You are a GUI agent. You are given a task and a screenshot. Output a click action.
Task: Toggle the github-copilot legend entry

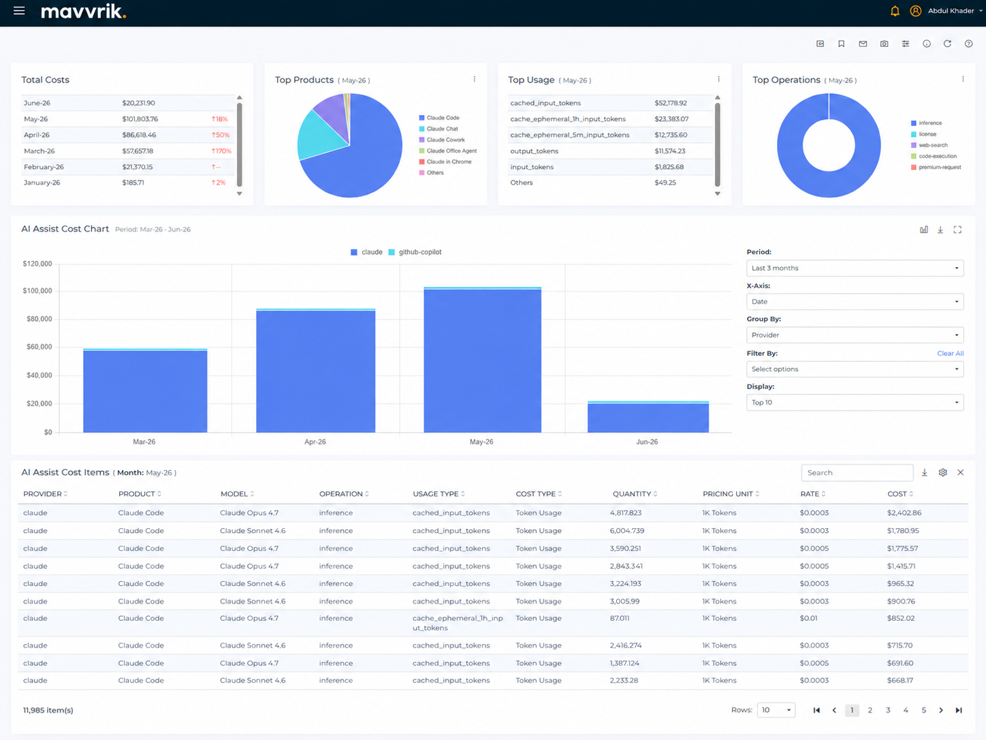click(415, 252)
